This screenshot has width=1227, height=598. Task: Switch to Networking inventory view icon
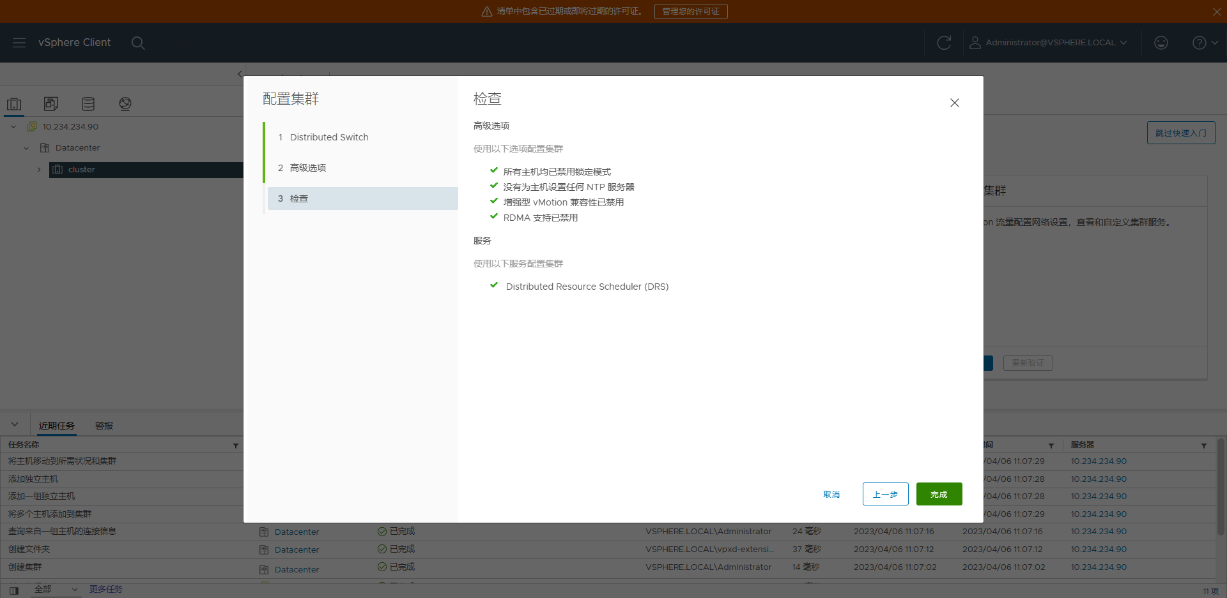(125, 104)
